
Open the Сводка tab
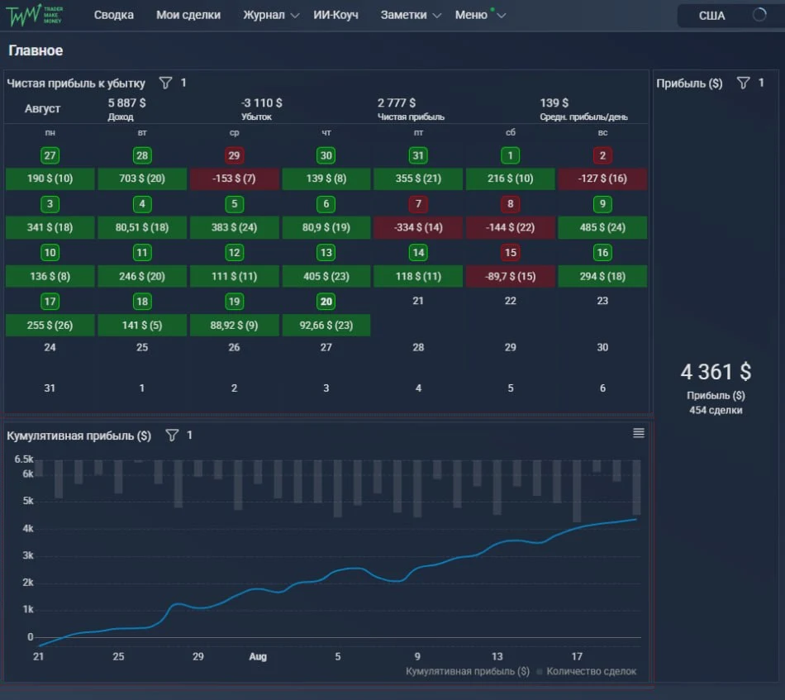[114, 15]
